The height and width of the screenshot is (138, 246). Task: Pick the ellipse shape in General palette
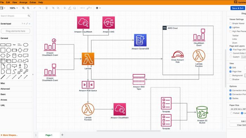[x=26, y=45]
